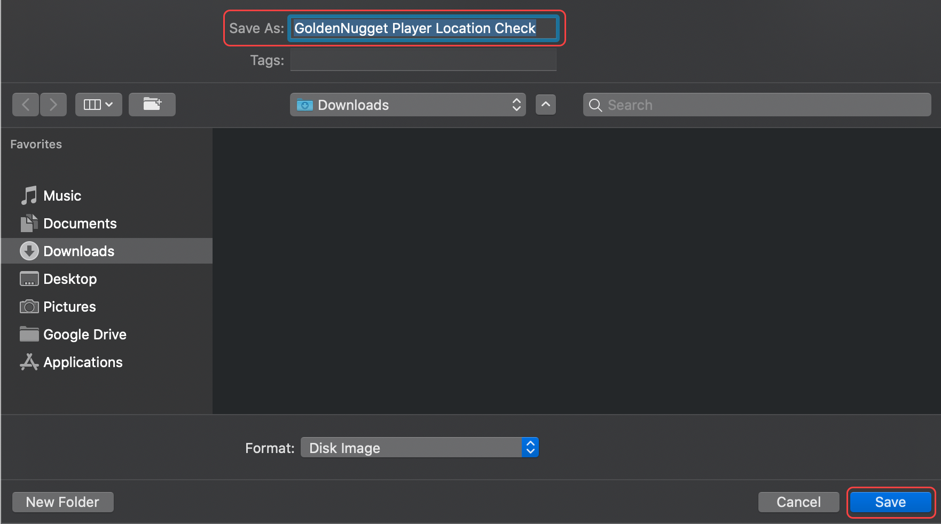The height and width of the screenshot is (524, 941).
Task: Go forward with the right arrow button
Action: pyautogui.click(x=53, y=105)
